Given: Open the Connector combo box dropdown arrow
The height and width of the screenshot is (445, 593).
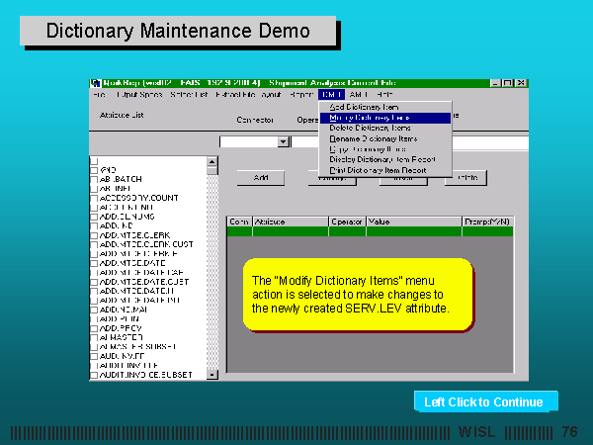Looking at the screenshot, I should (x=284, y=141).
